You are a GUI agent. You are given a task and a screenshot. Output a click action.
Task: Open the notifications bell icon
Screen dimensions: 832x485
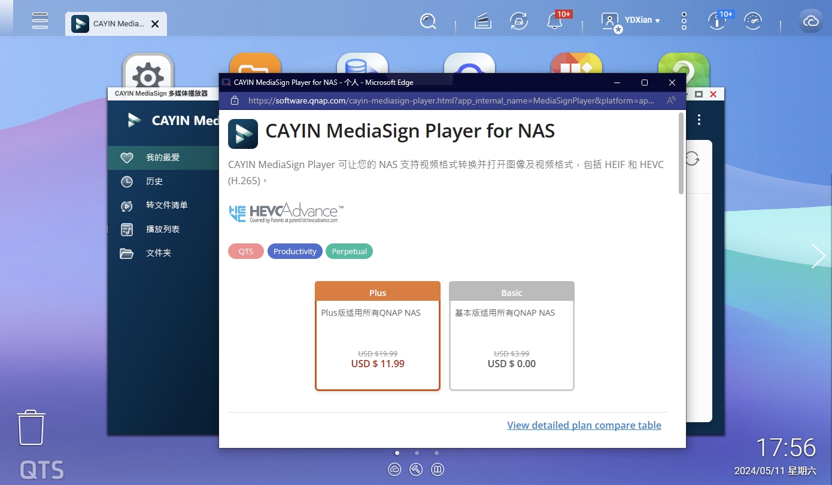(x=554, y=22)
